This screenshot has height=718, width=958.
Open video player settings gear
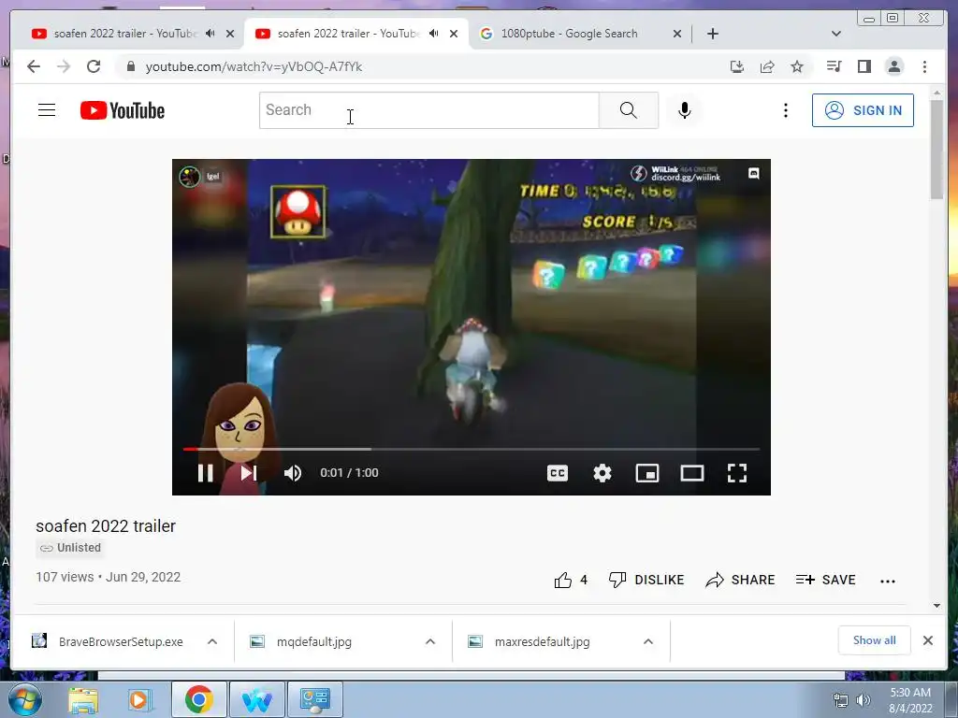pos(602,472)
